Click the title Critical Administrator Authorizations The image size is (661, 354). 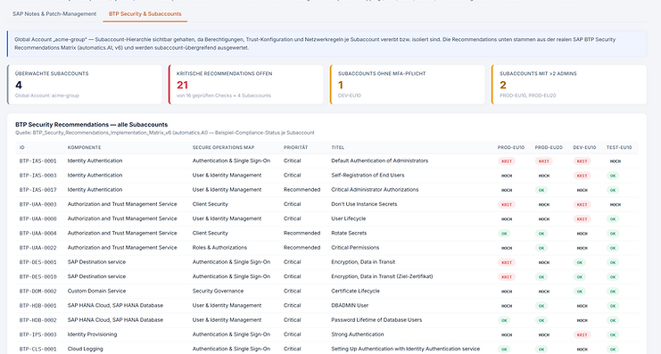pyautogui.click(x=375, y=190)
